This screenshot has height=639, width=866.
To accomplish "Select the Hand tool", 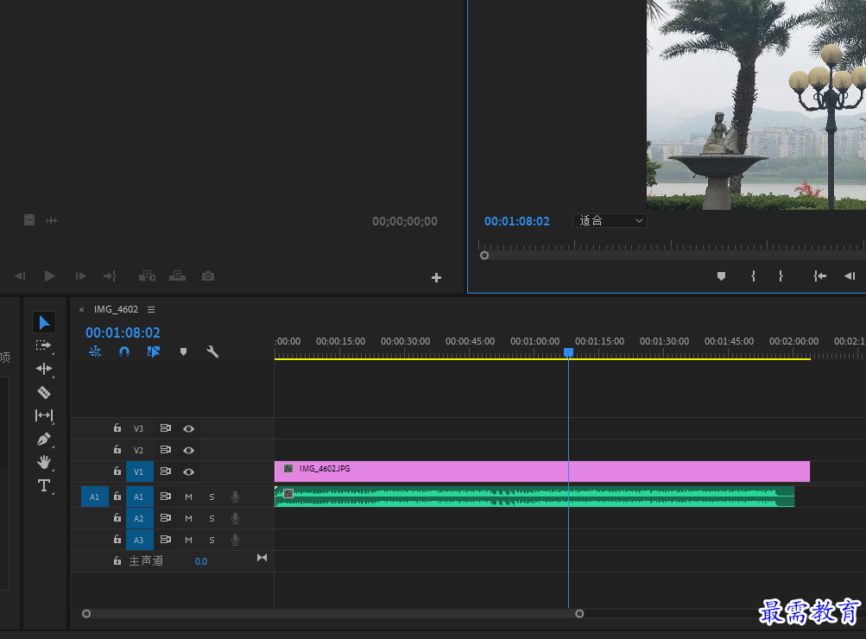I will point(44,462).
